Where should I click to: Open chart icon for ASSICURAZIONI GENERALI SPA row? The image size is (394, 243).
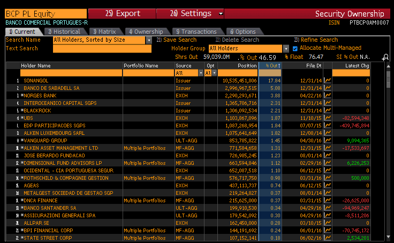click(328, 215)
